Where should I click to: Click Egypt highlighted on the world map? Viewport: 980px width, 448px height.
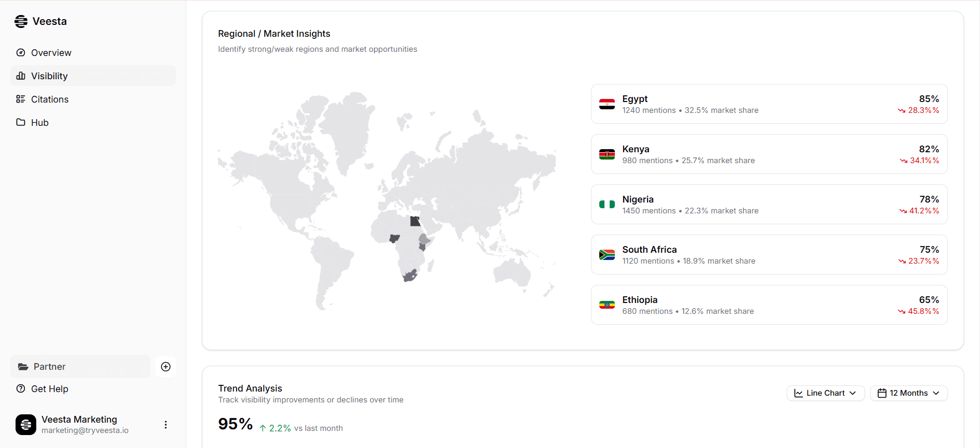pos(415,222)
